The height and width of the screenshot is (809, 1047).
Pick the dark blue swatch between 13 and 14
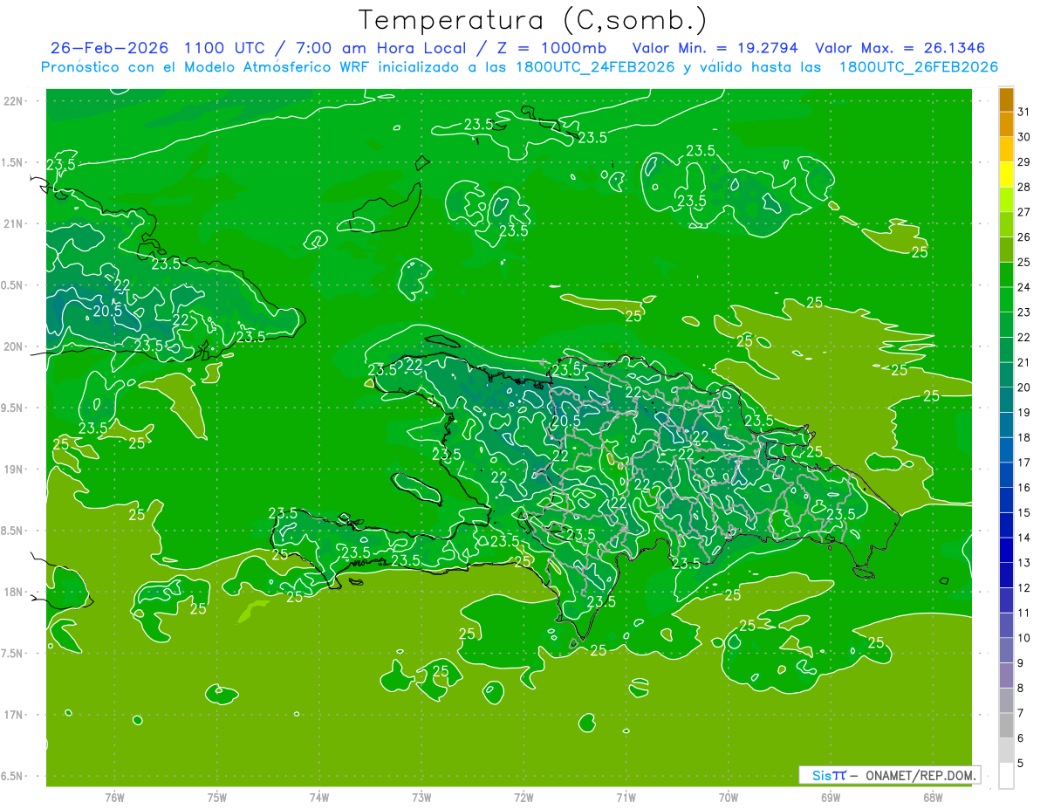click(1006, 551)
